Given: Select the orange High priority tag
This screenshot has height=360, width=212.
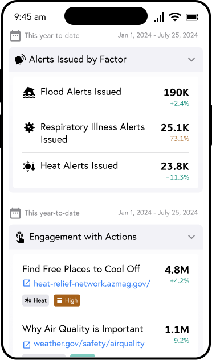Looking at the screenshot, I should coord(67,300).
